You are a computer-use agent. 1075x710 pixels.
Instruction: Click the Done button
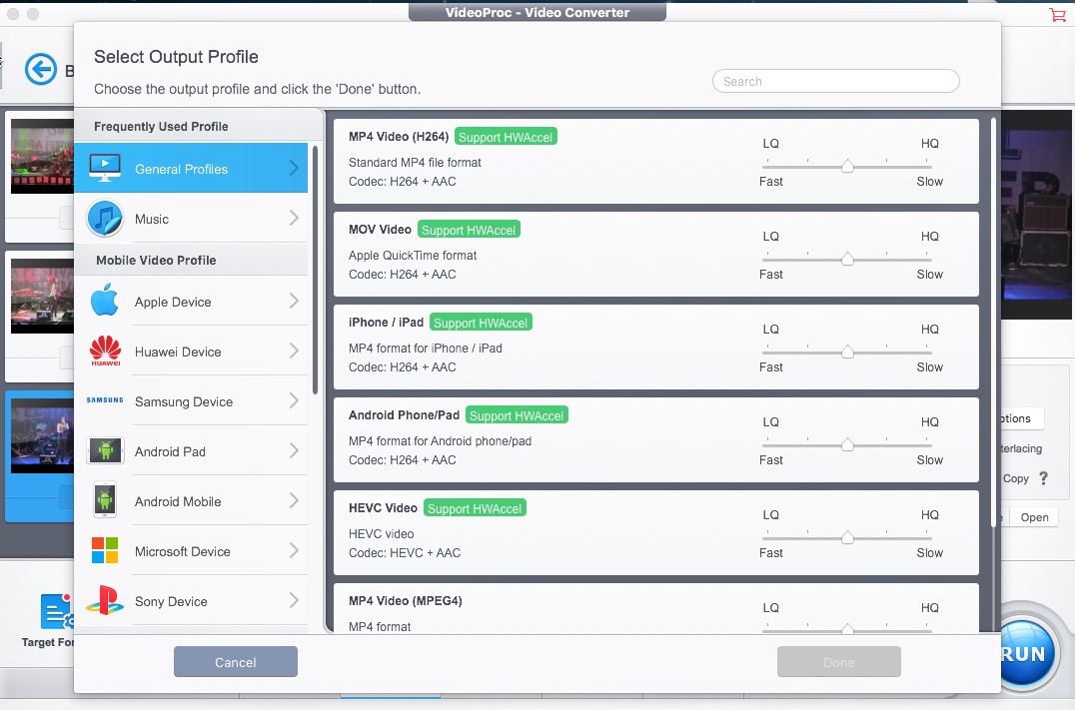pyautogui.click(x=839, y=662)
